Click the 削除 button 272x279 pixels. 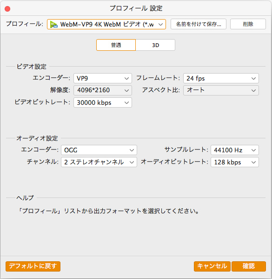[248, 24]
